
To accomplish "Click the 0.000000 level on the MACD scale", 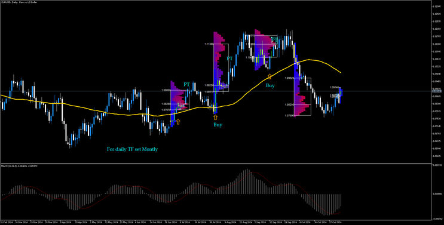I will [437, 193].
